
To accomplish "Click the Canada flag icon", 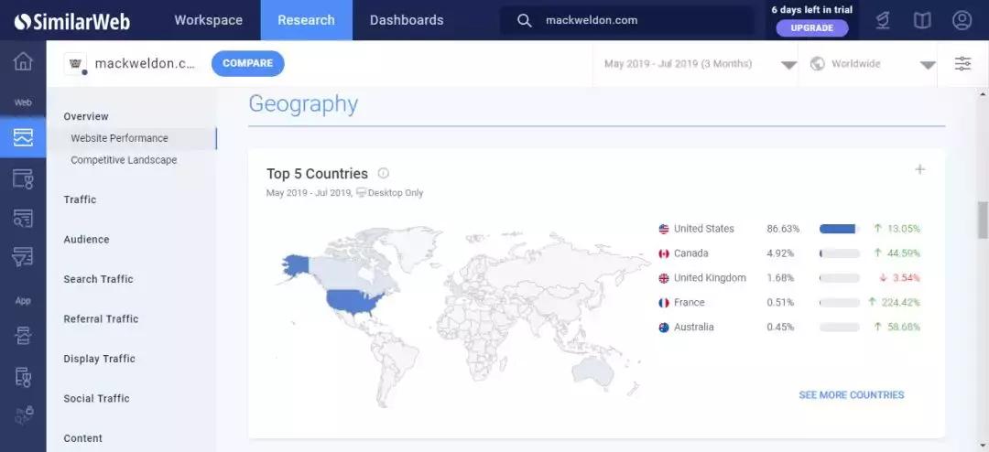I will (664, 253).
